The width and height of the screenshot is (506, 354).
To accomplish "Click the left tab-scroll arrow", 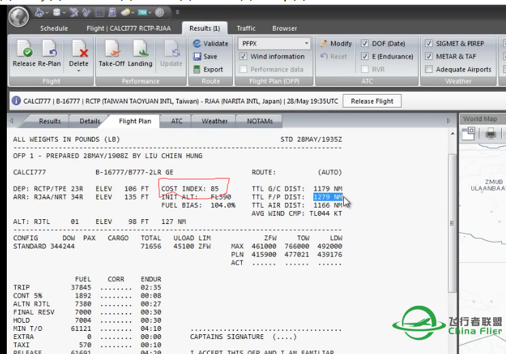I will (12, 121).
